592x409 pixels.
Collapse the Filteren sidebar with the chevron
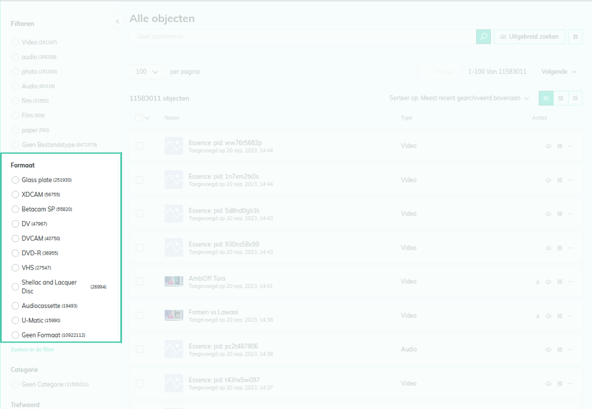pyautogui.click(x=117, y=22)
